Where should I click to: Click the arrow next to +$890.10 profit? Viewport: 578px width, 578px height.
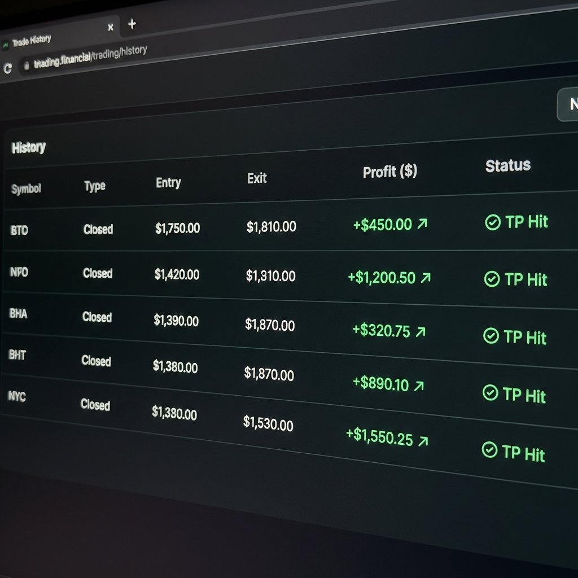[419, 385]
